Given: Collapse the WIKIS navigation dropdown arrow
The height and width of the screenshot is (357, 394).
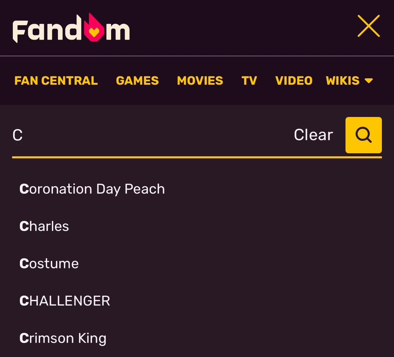Looking at the screenshot, I should click(x=369, y=81).
